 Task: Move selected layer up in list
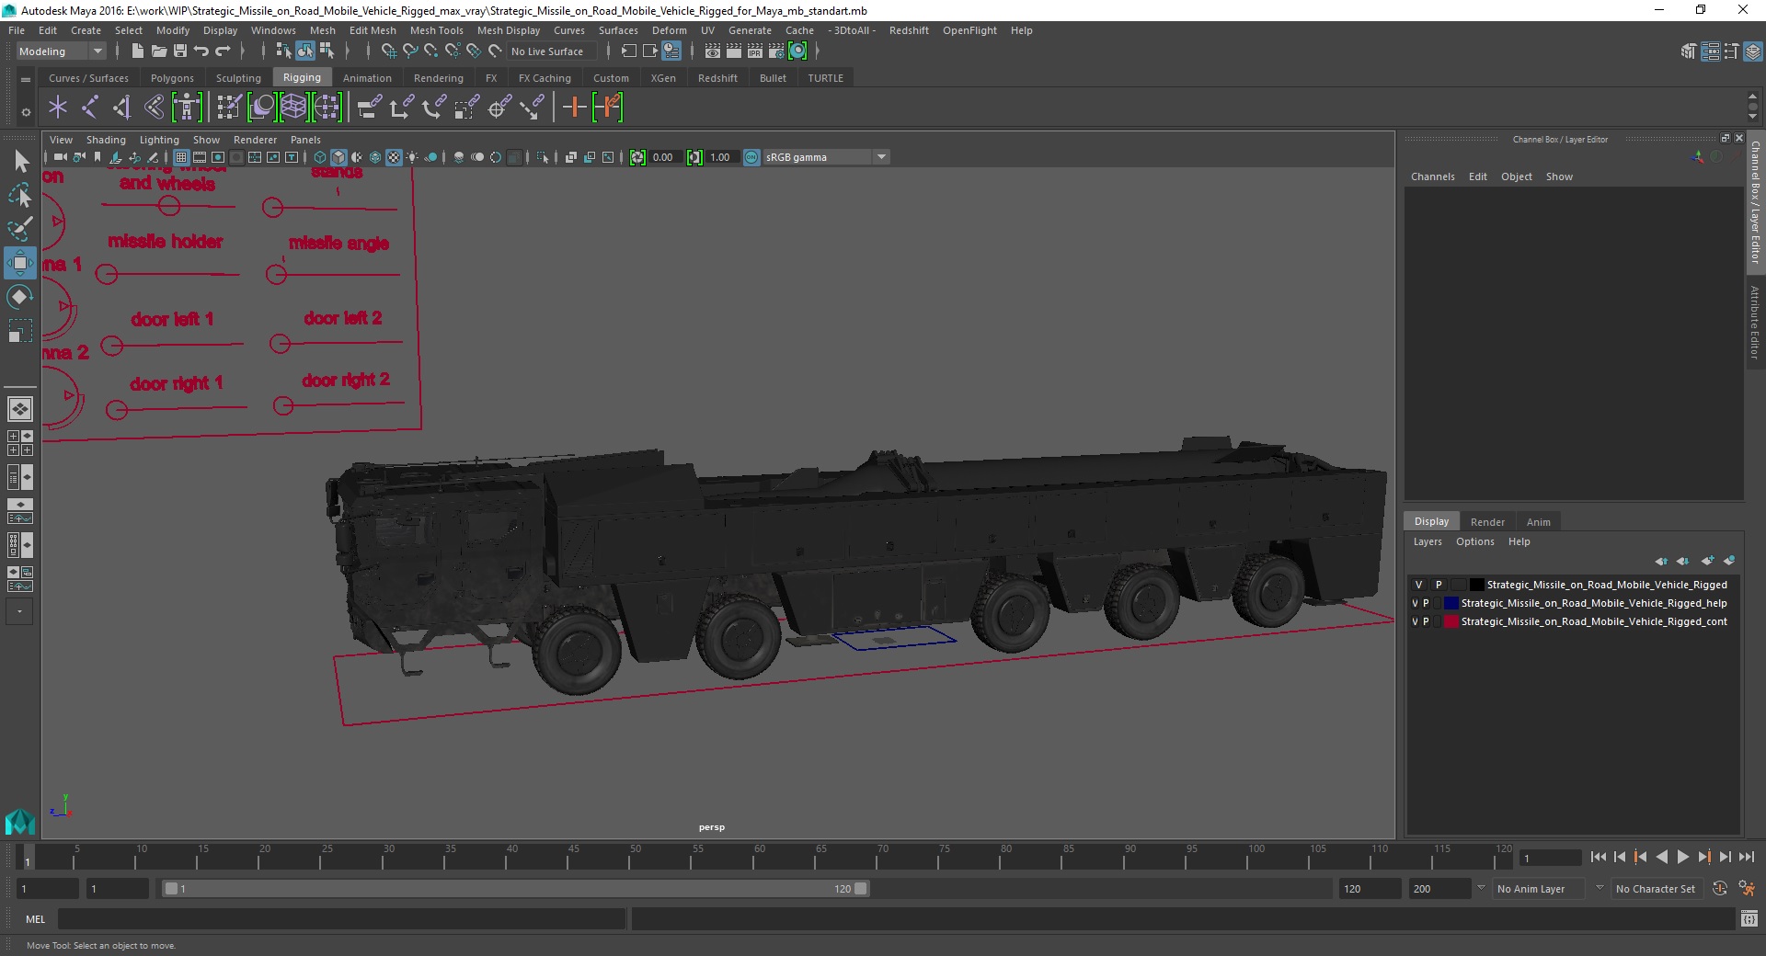[x=1661, y=561]
